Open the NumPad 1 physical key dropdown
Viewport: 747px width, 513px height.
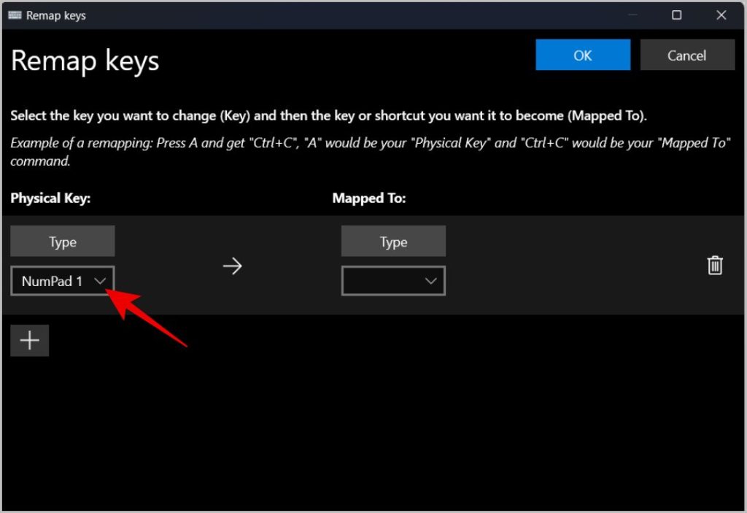[63, 281]
